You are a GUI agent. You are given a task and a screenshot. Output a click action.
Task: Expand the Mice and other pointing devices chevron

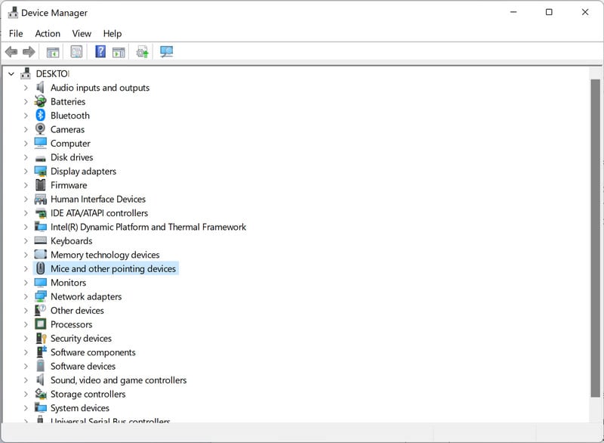(x=26, y=268)
